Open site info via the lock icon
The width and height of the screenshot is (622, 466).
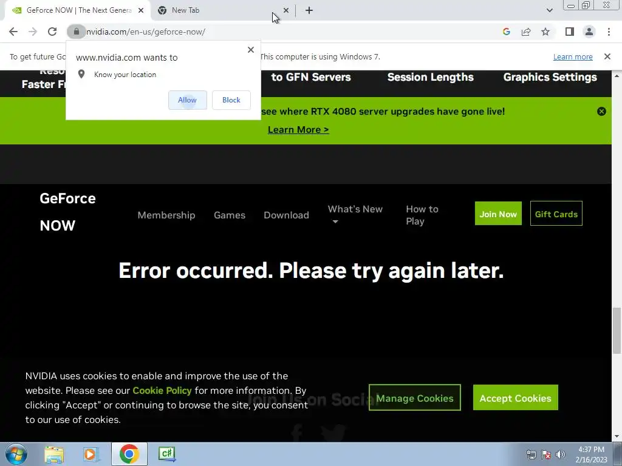(76, 32)
